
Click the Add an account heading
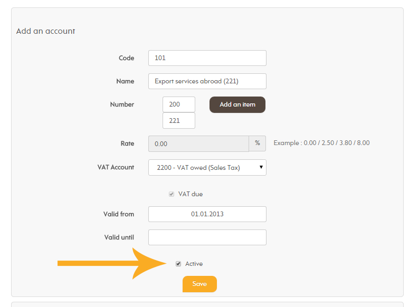(45, 31)
